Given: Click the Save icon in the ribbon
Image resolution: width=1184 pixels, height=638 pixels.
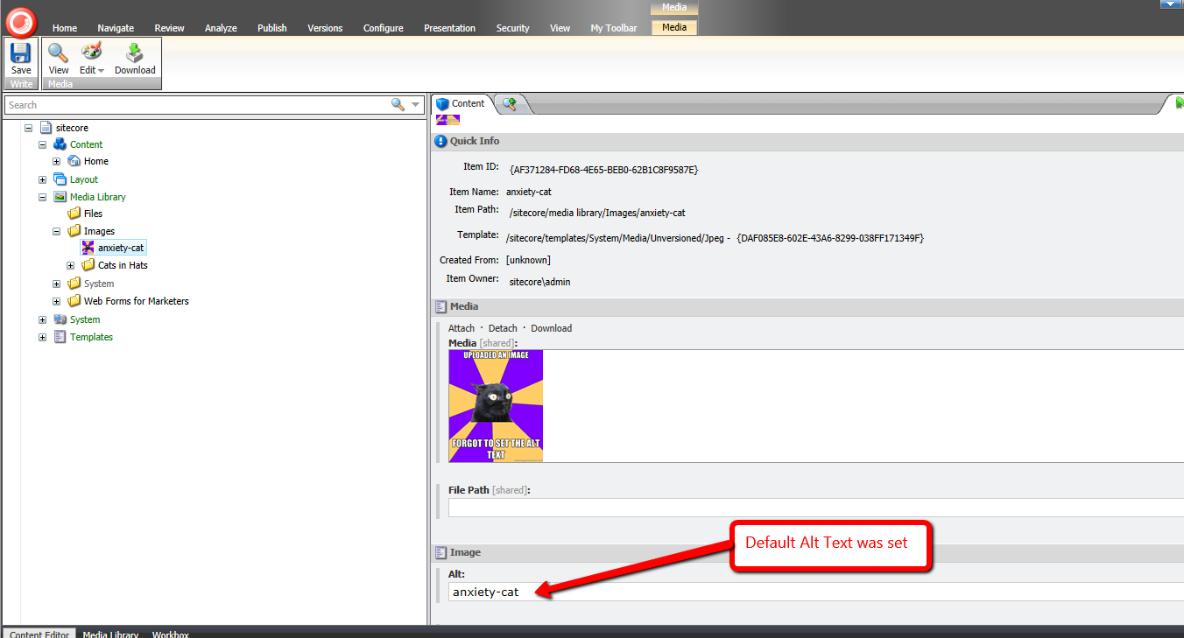Looking at the screenshot, I should pyautogui.click(x=21, y=53).
